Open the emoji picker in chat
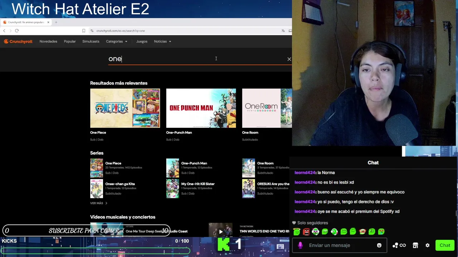 [x=379, y=245]
